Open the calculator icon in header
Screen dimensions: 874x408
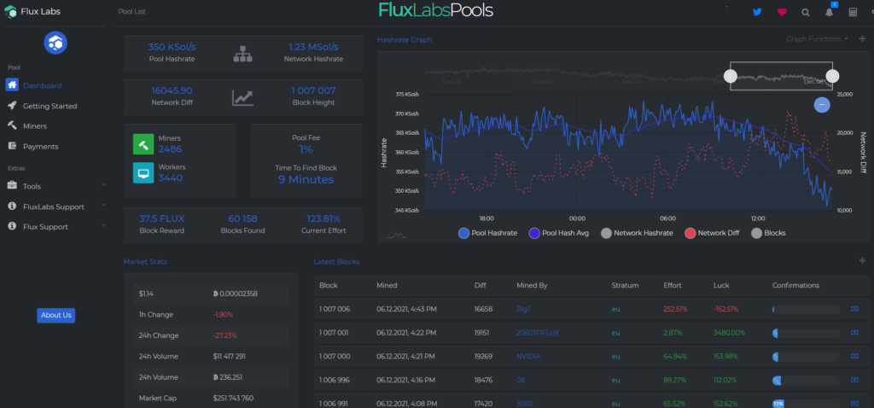(853, 12)
